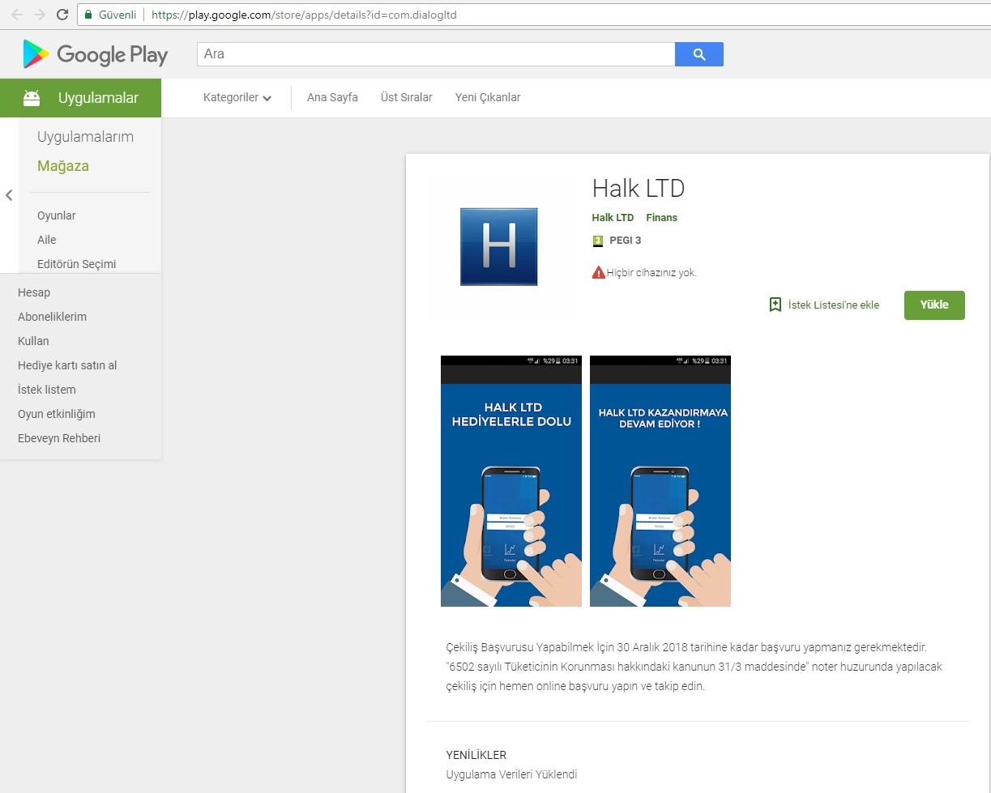Click the PEGI 3 rating badge
Viewport: 991px width, 793px height.
click(x=598, y=241)
